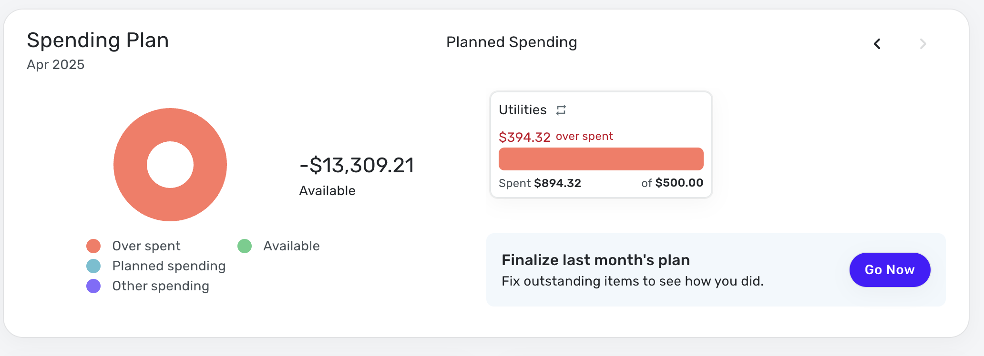
Task: Click the Apr 2025 month label
Action: point(56,65)
